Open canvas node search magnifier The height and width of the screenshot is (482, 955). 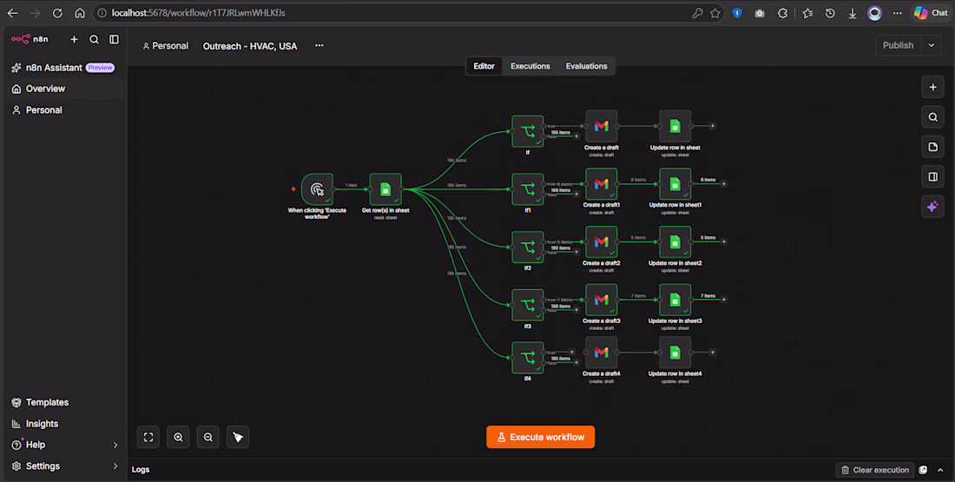[932, 117]
